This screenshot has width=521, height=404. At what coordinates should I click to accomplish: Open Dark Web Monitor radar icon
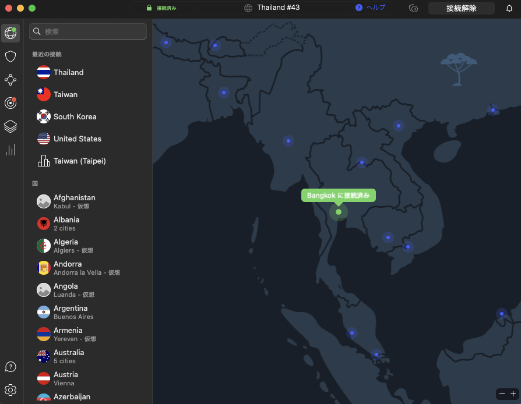[10, 103]
